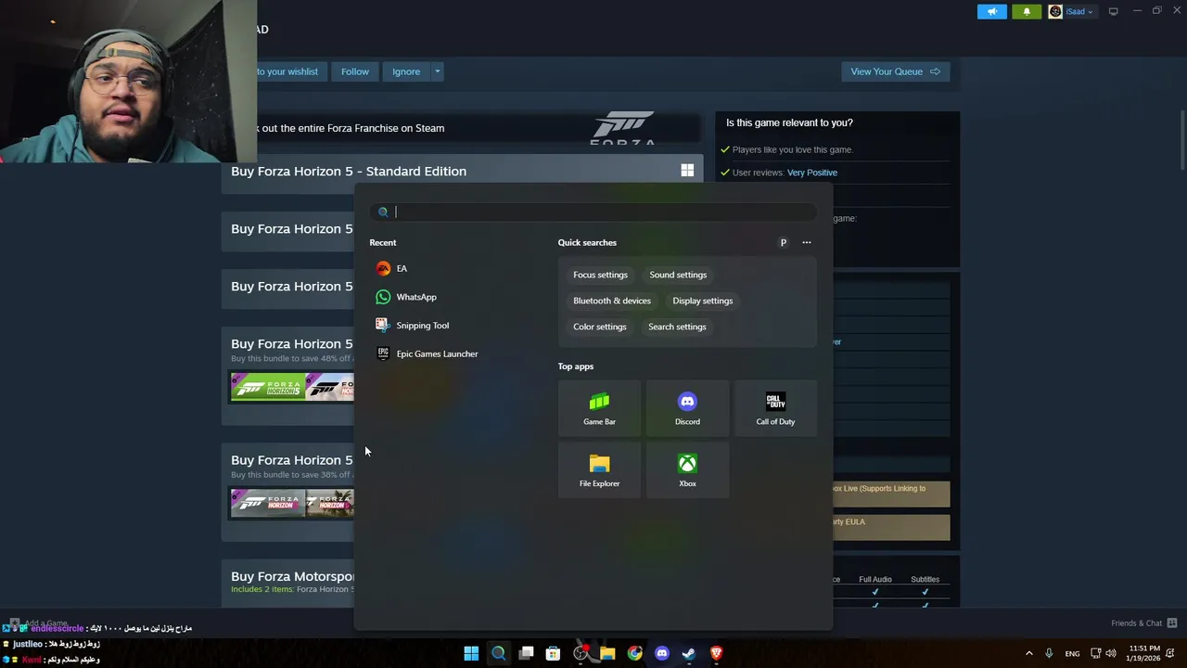Click Steam Big Picture mode icon
The width and height of the screenshot is (1187, 668).
tap(1113, 11)
